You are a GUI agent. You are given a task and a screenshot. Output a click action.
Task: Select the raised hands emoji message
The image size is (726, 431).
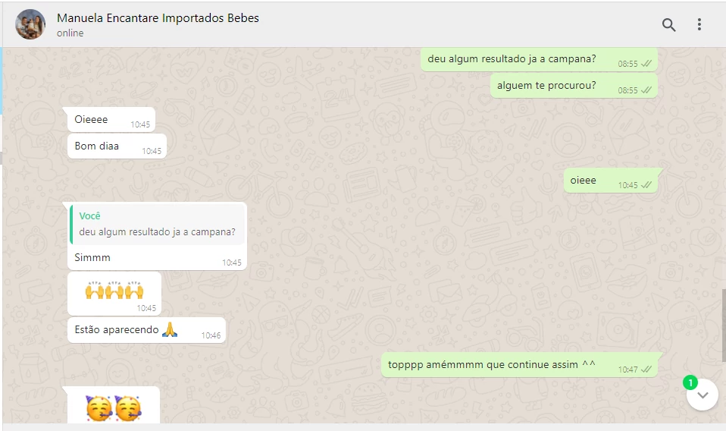pyautogui.click(x=114, y=294)
